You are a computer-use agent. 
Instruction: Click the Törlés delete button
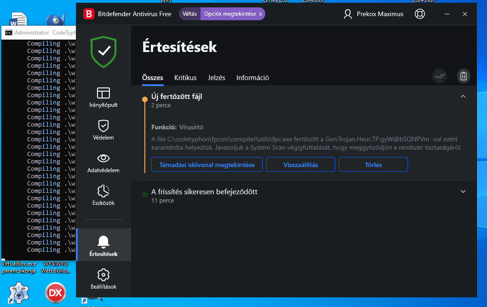click(x=373, y=164)
